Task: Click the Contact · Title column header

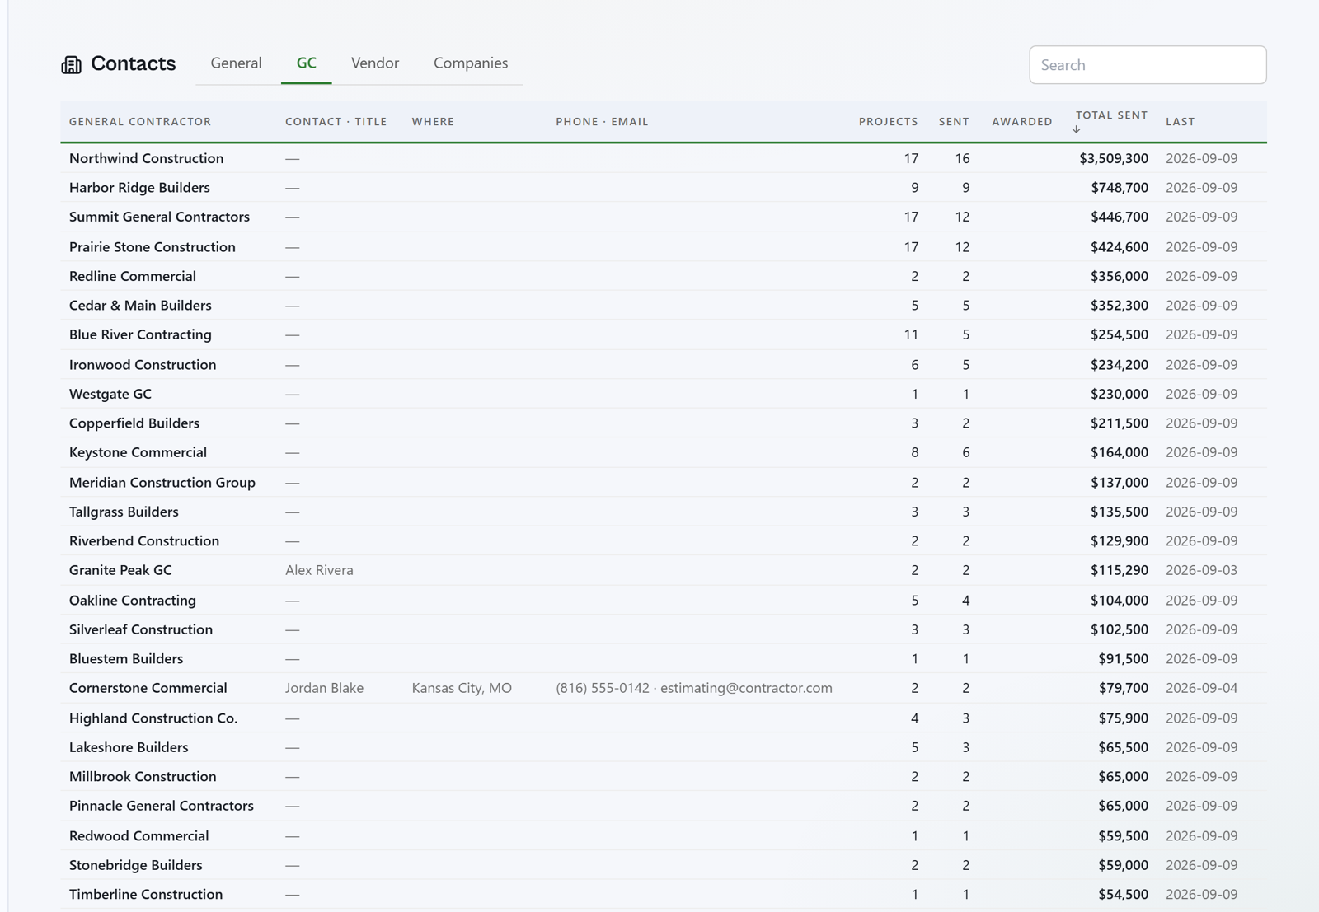Action: click(336, 121)
